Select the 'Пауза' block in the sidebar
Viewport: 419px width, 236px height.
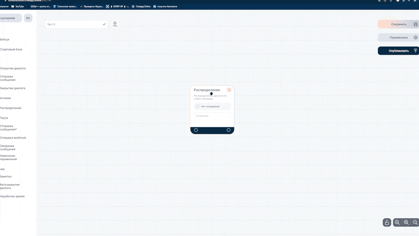pyautogui.click(x=4, y=118)
